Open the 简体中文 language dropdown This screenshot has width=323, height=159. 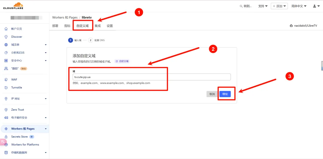(x=299, y=6)
